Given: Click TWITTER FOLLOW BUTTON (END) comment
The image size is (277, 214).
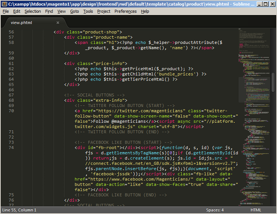Looking at the screenshot, I should (x=122, y=132).
